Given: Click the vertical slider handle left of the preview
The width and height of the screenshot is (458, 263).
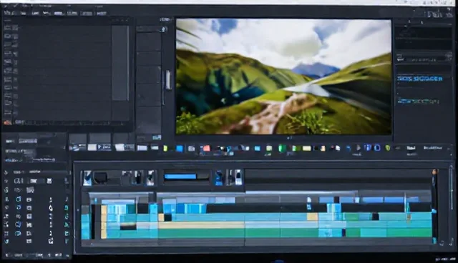Looking at the screenshot, I should point(168,79).
